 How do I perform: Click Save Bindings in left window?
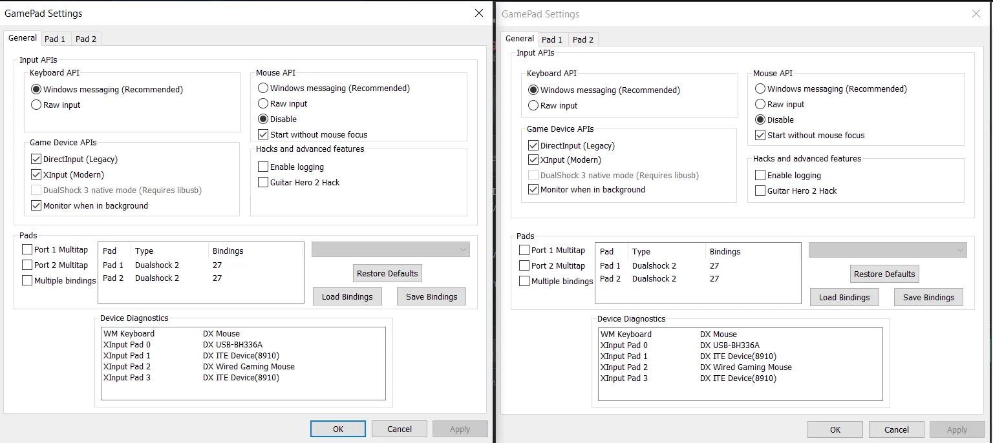[x=431, y=296]
